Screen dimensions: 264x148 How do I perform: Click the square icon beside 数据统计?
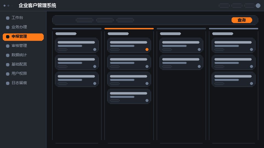click(8, 55)
